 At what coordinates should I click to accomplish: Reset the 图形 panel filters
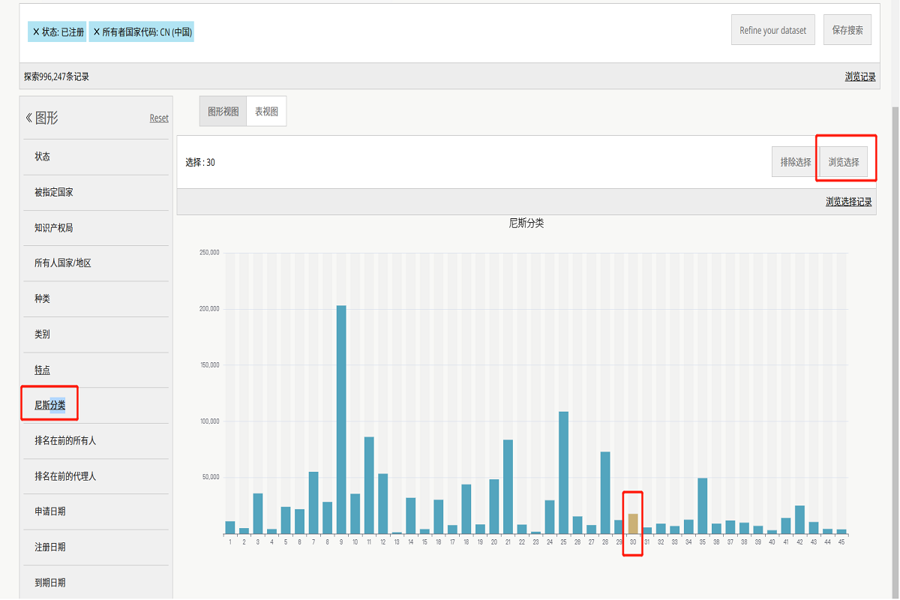pos(159,118)
